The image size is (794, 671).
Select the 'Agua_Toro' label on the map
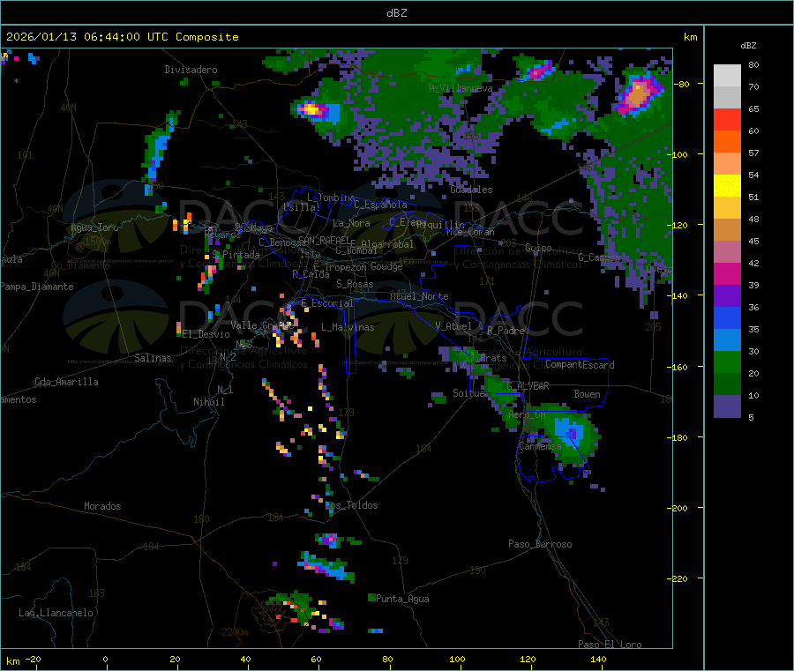(x=94, y=227)
